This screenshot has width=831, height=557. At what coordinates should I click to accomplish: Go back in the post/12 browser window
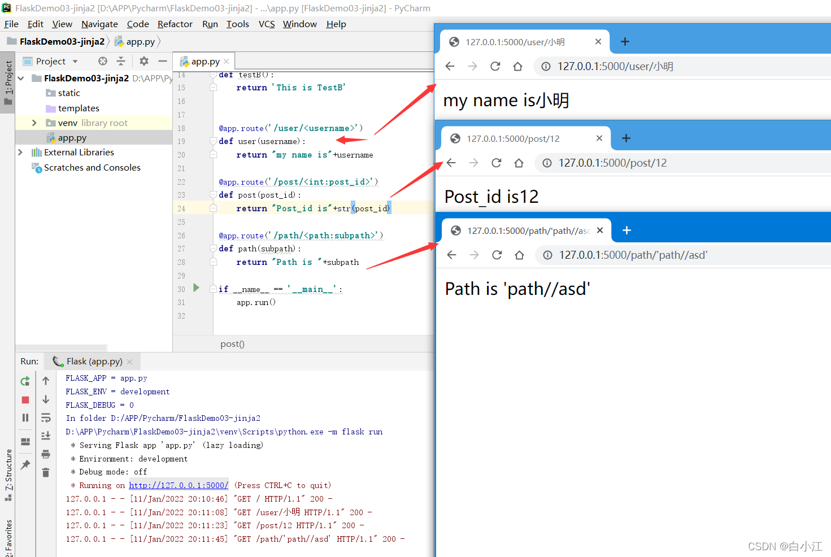pos(451,163)
